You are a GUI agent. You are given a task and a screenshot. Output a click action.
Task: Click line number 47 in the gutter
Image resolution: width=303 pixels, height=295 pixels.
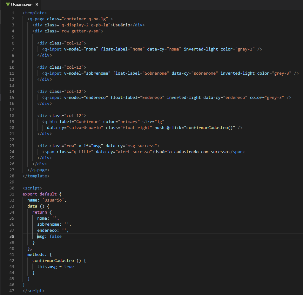[12, 291]
